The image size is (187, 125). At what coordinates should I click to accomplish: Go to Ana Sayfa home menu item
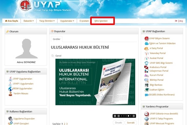tap(11, 21)
